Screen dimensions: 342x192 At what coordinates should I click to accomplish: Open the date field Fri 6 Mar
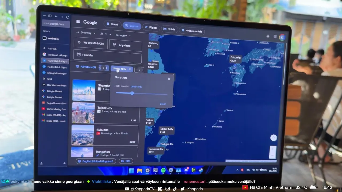coord(107,57)
